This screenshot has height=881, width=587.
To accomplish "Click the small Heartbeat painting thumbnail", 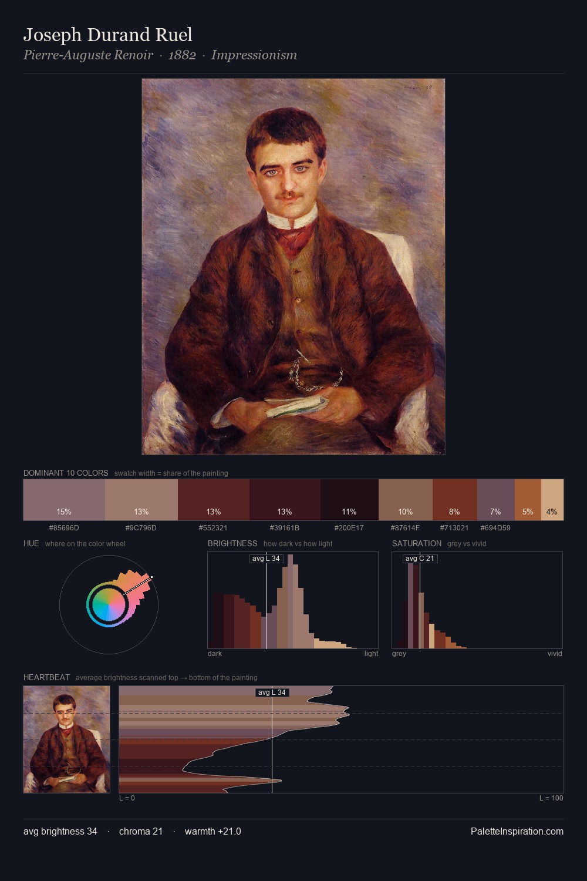I will pyautogui.click(x=66, y=739).
